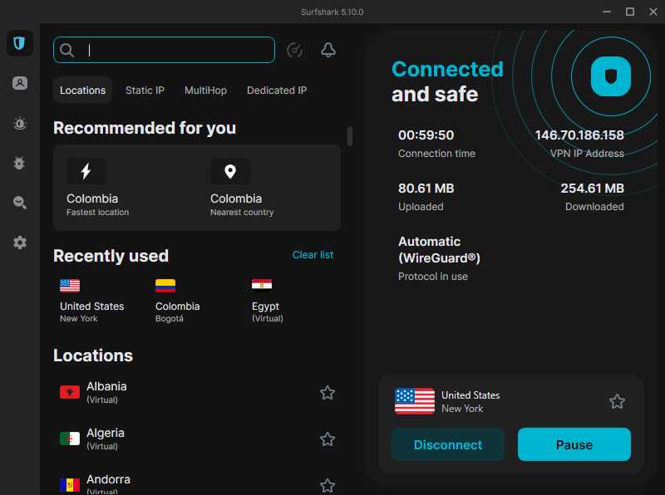This screenshot has width=665, height=495.
Task: Select Andorra in Locations list
Action: coord(197,485)
